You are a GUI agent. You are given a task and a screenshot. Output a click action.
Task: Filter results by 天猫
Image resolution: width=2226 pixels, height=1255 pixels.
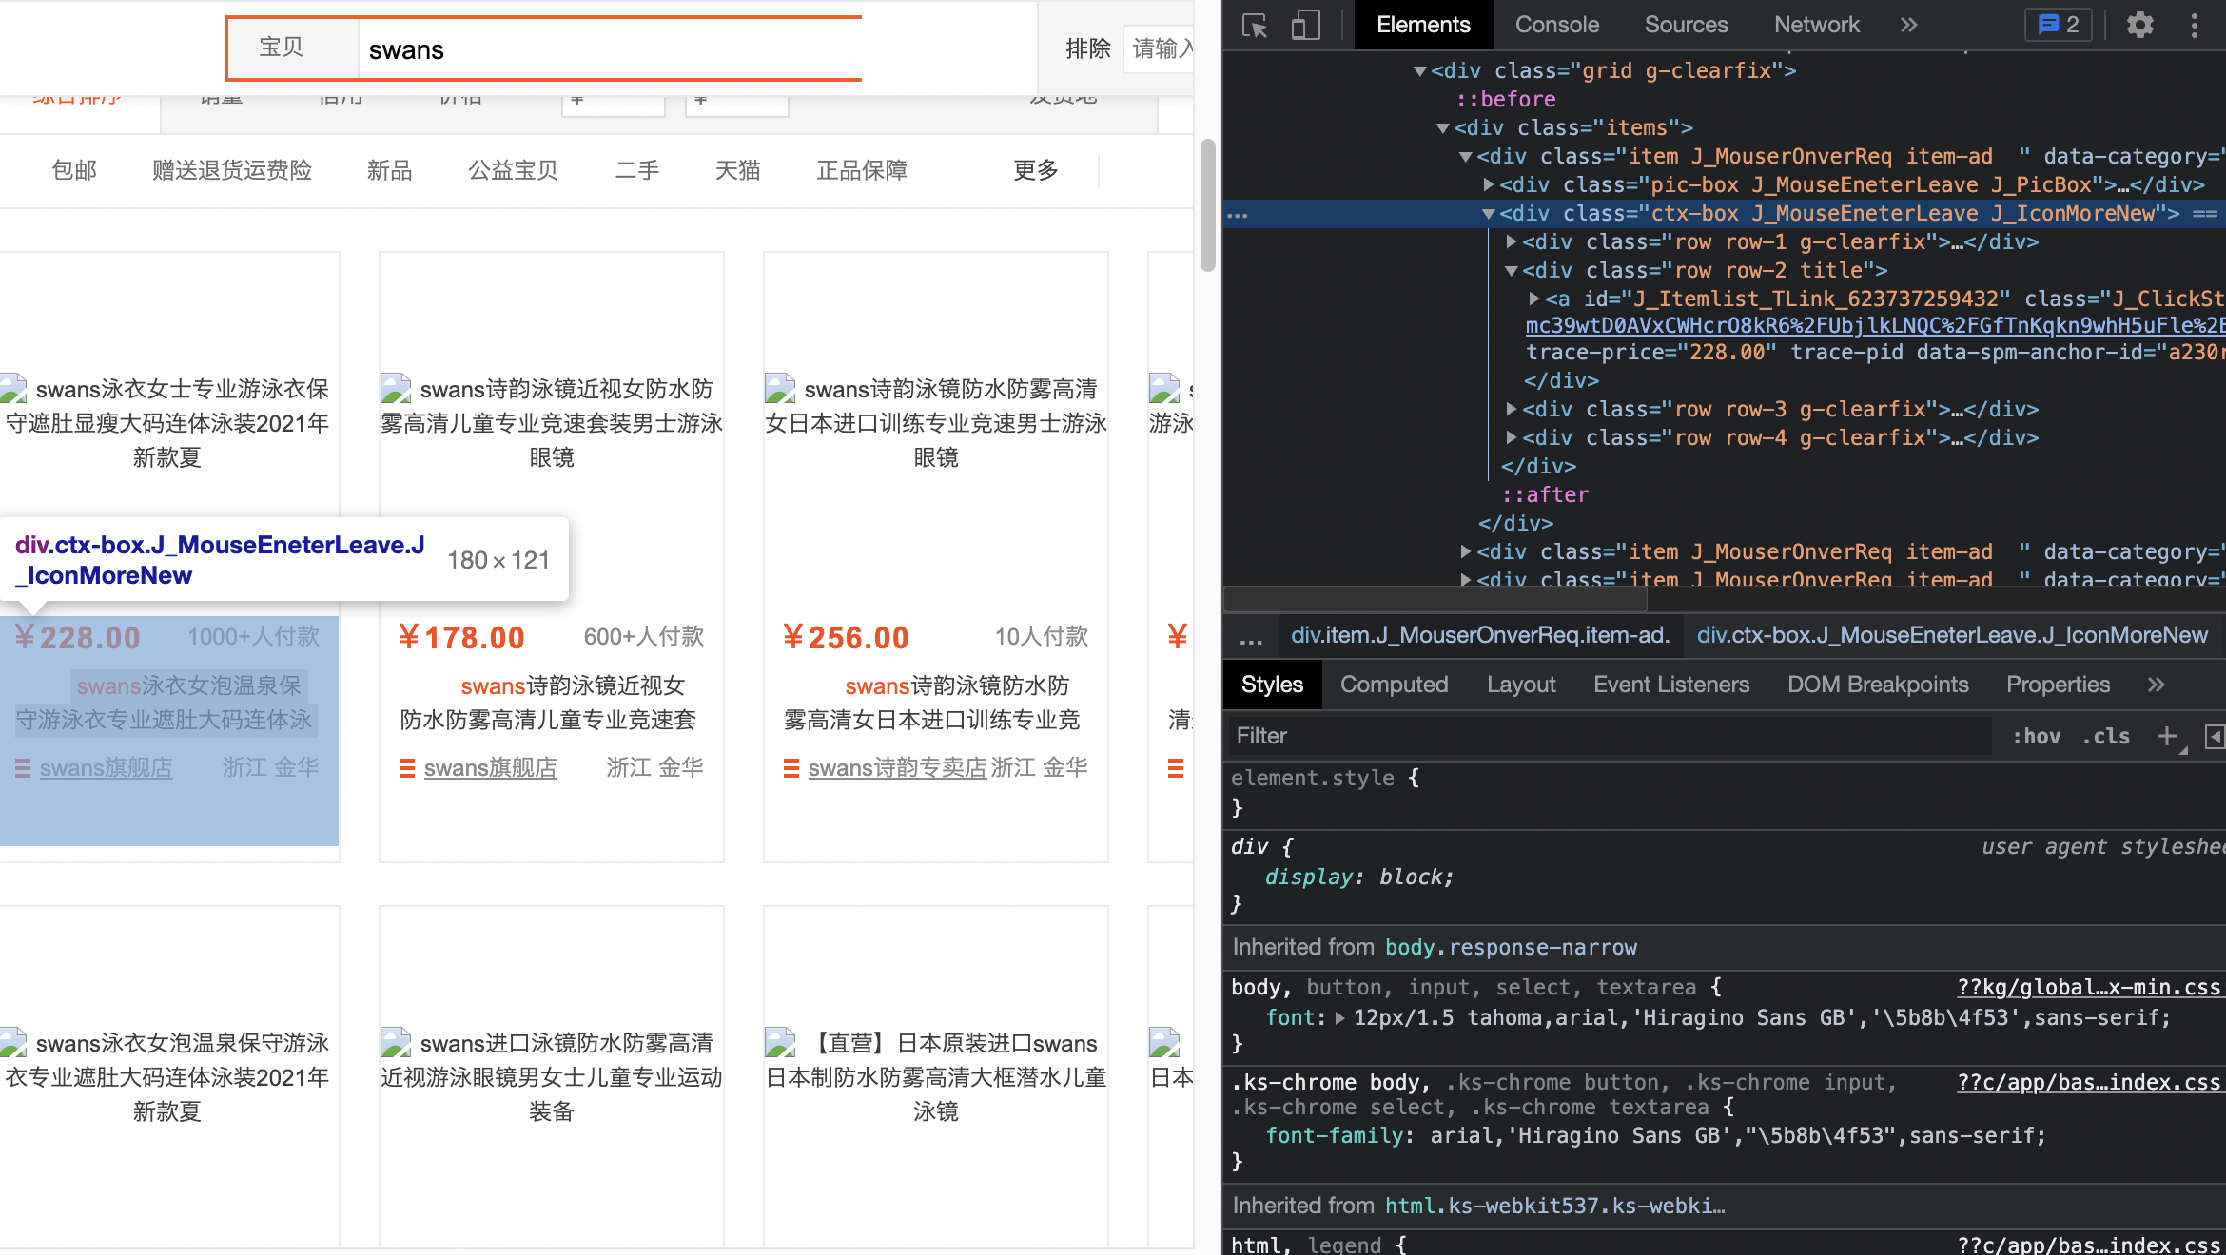pos(738,170)
